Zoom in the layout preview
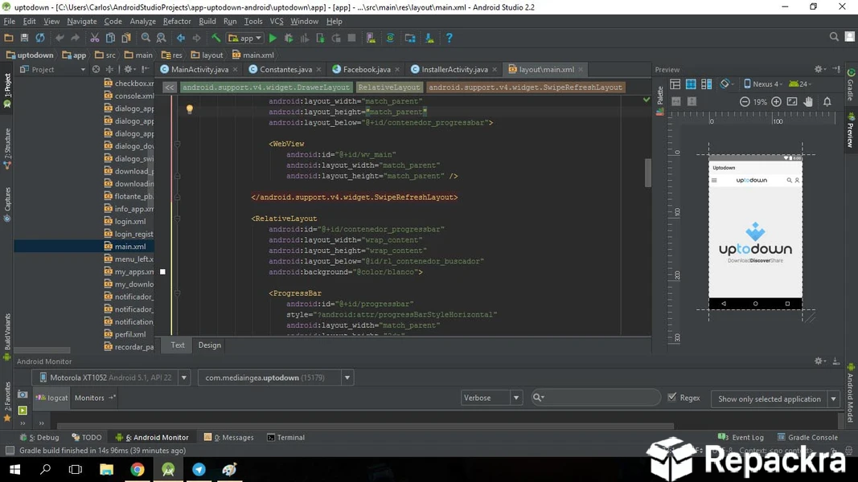This screenshot has height=482, width=858. pos(776,102)
